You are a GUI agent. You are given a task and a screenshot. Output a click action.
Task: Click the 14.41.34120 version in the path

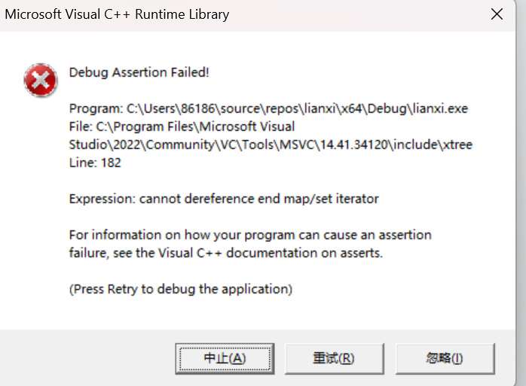pos(354,144)
